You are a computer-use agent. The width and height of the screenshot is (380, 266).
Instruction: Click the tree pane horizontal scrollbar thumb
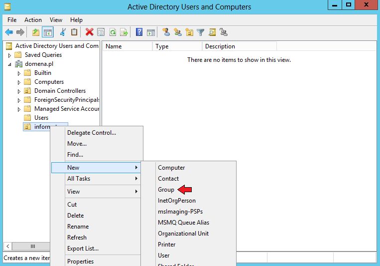tap(31, 247)
